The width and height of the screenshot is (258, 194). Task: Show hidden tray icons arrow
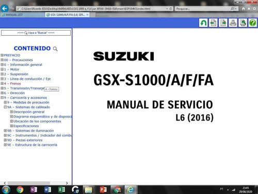(228, 190)
